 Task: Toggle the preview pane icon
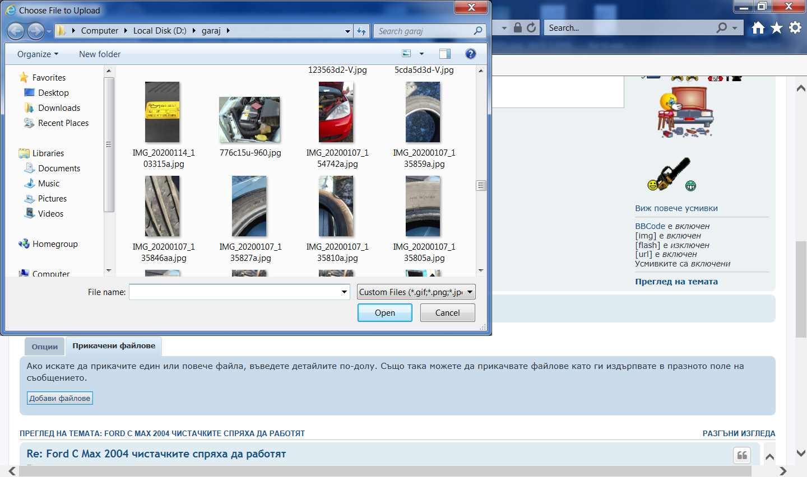click(x=444, y=54)
